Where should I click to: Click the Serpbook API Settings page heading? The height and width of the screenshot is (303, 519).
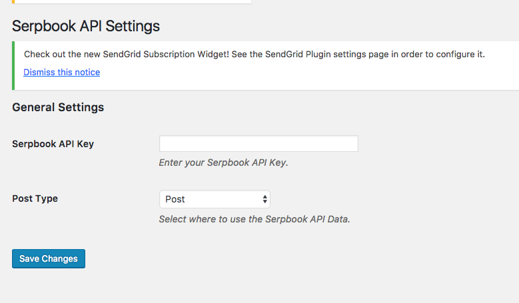86,26
